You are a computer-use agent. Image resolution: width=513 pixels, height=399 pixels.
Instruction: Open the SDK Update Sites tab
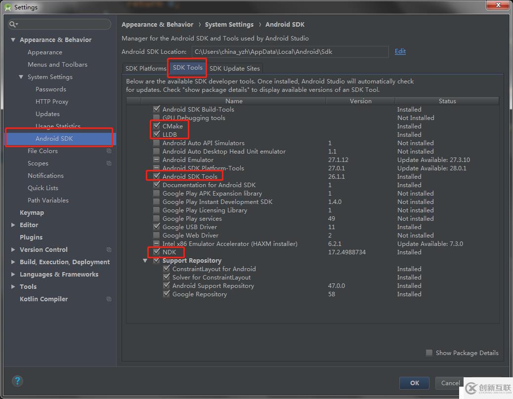235,68
